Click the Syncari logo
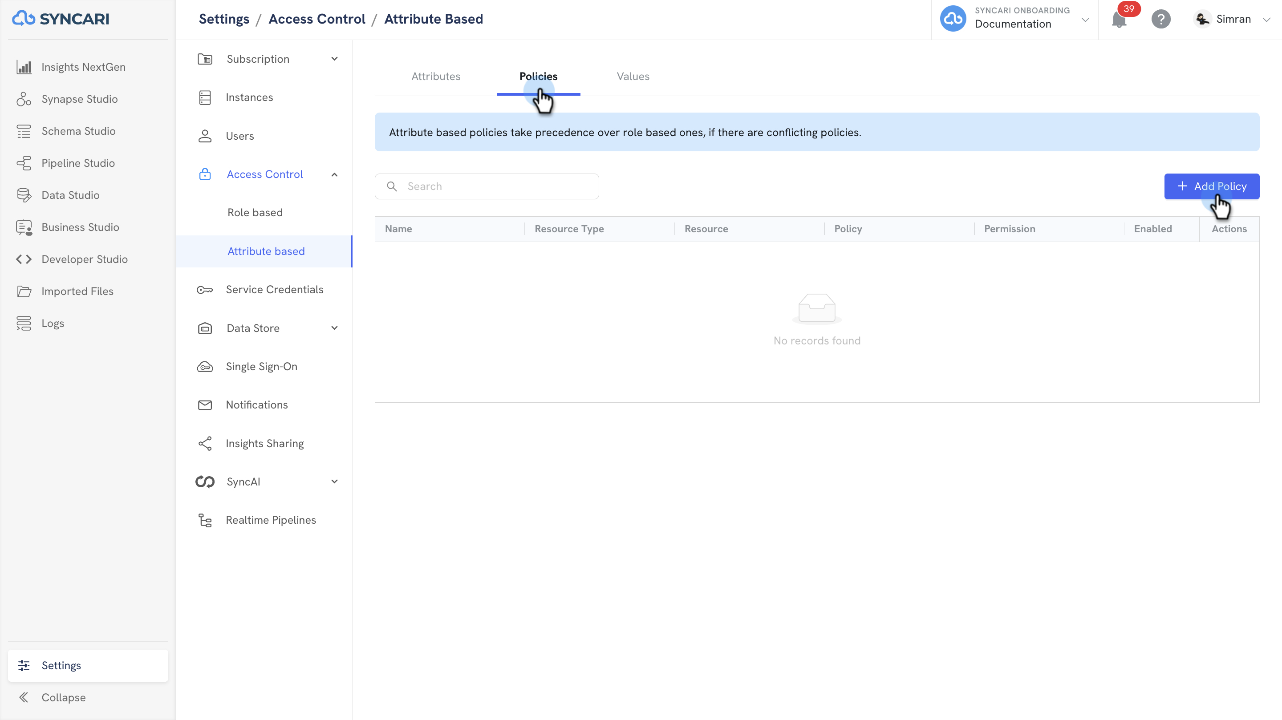This screenshot has height=720, width=1282. pos(61,19)
